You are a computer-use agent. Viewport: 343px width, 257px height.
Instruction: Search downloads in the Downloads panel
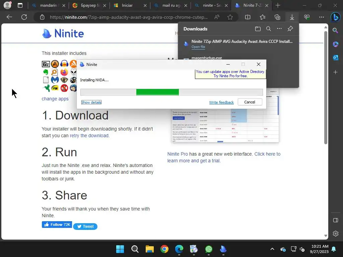[269, 29]
